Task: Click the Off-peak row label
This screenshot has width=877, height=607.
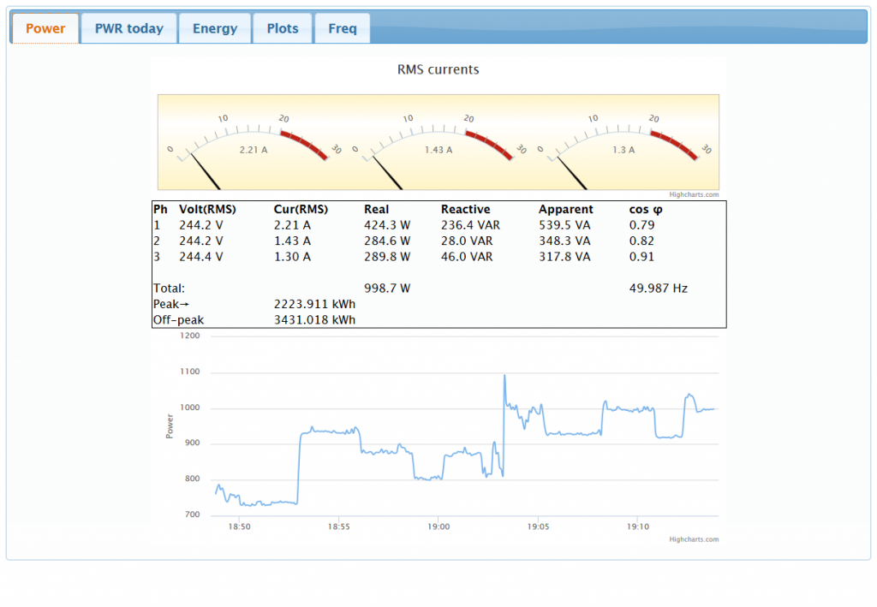Action: 178,319
